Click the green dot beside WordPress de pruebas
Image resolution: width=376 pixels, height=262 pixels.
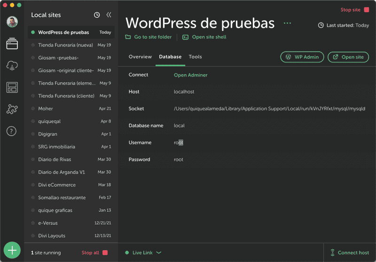pyautogui.click(x=33, y=32)
